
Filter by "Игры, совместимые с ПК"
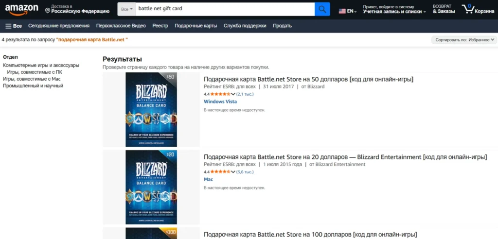[35, 72]
